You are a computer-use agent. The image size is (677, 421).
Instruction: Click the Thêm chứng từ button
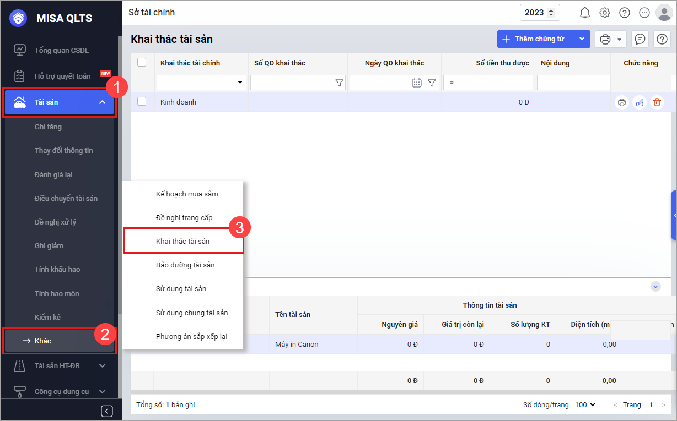[x=535, y=39]
